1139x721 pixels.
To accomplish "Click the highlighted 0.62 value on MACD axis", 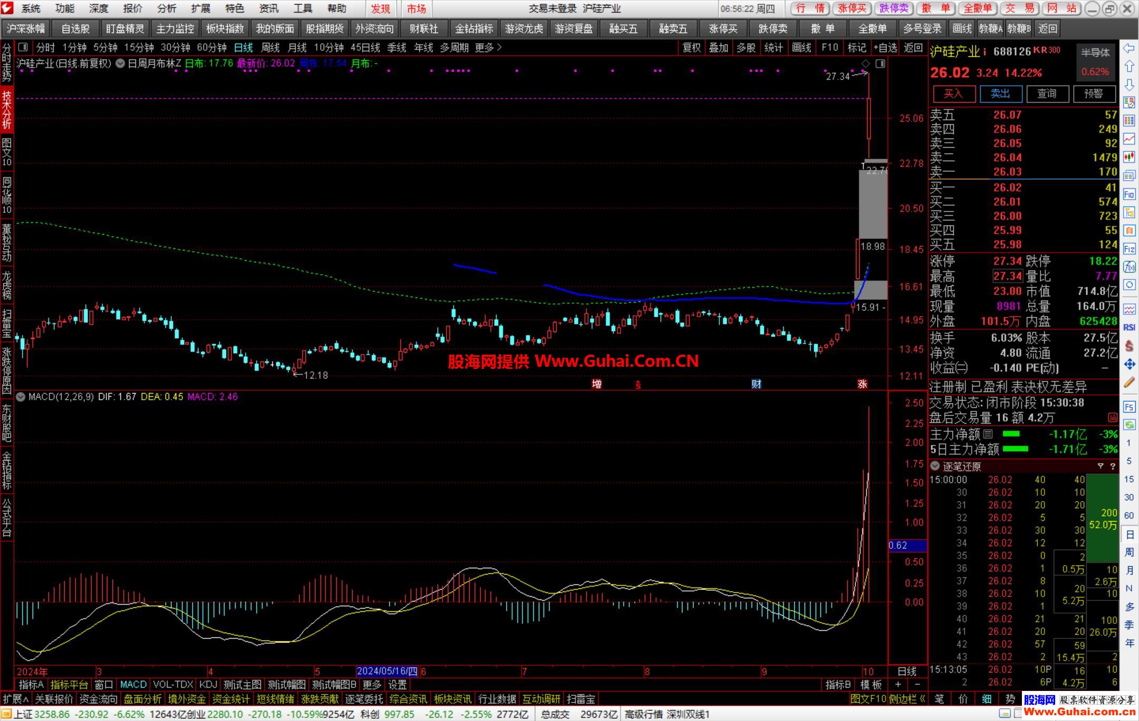I will tap(908, 545).
